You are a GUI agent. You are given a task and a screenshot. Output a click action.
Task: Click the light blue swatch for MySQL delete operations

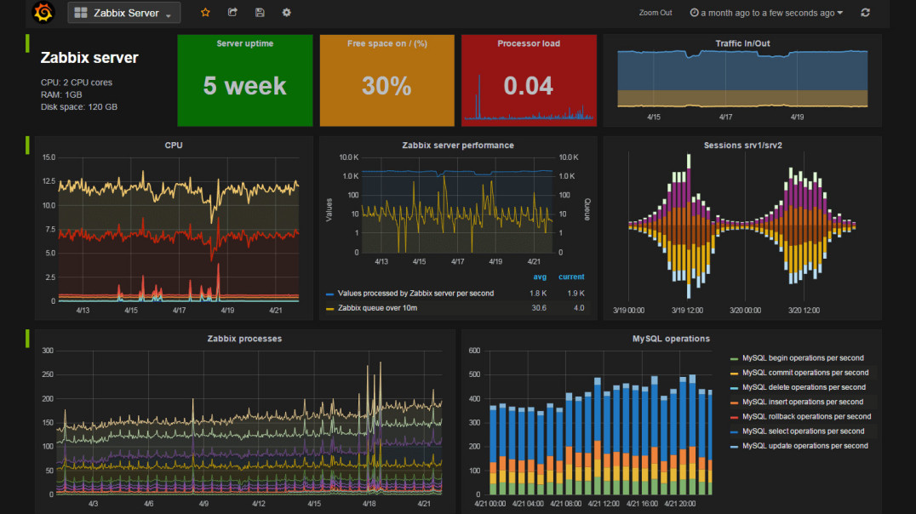(735, 388)
